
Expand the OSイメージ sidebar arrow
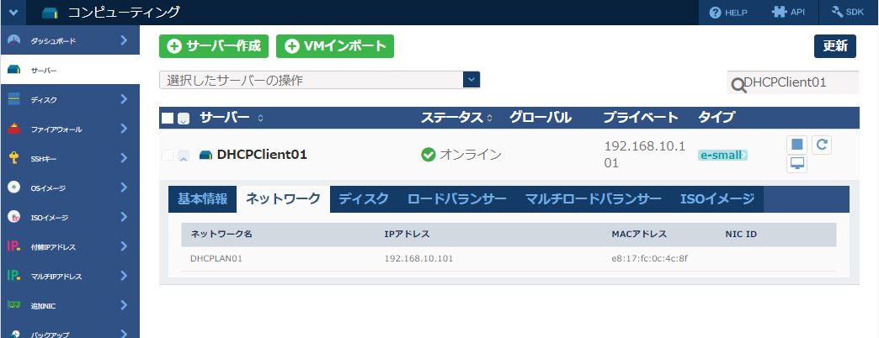point(124,187)
